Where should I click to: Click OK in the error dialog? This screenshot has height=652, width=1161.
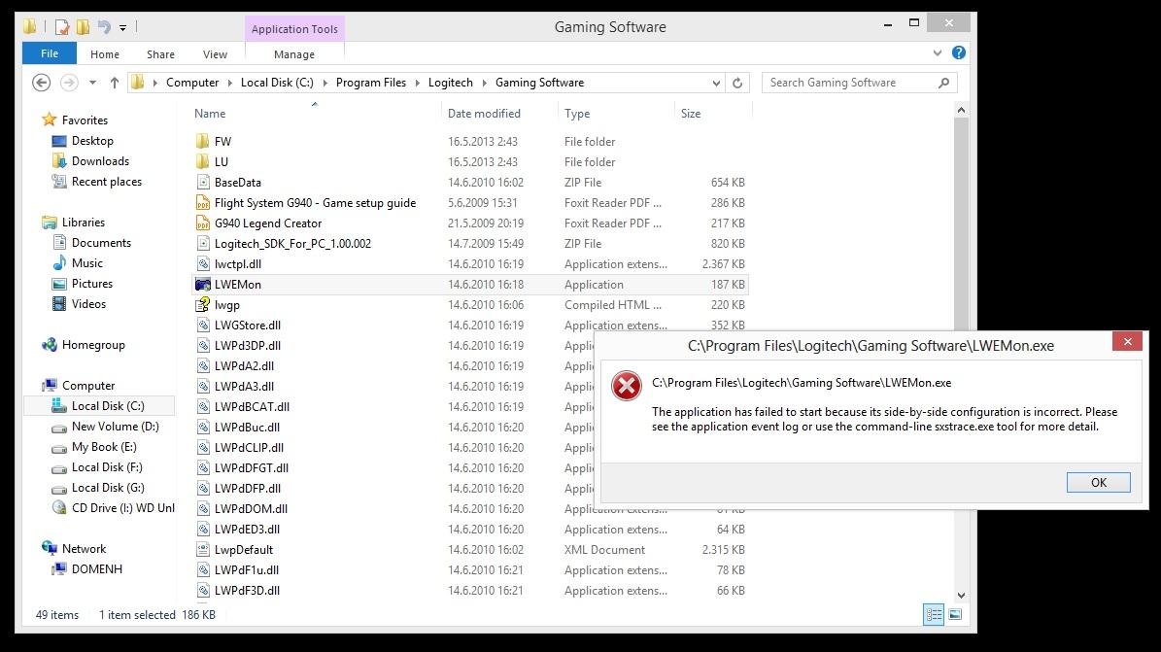1099,482
